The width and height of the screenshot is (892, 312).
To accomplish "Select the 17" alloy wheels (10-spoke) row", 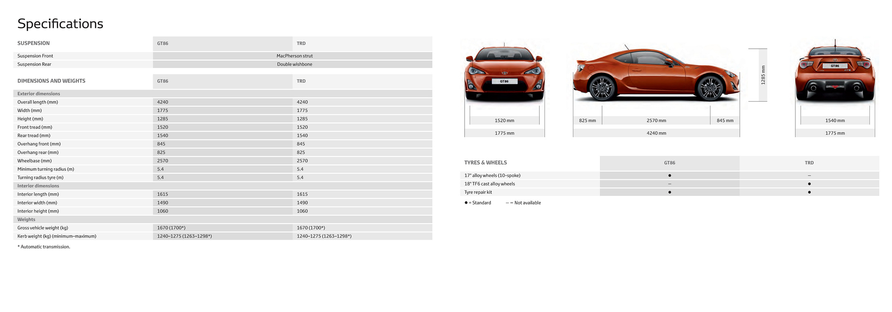I will [670, 176].
